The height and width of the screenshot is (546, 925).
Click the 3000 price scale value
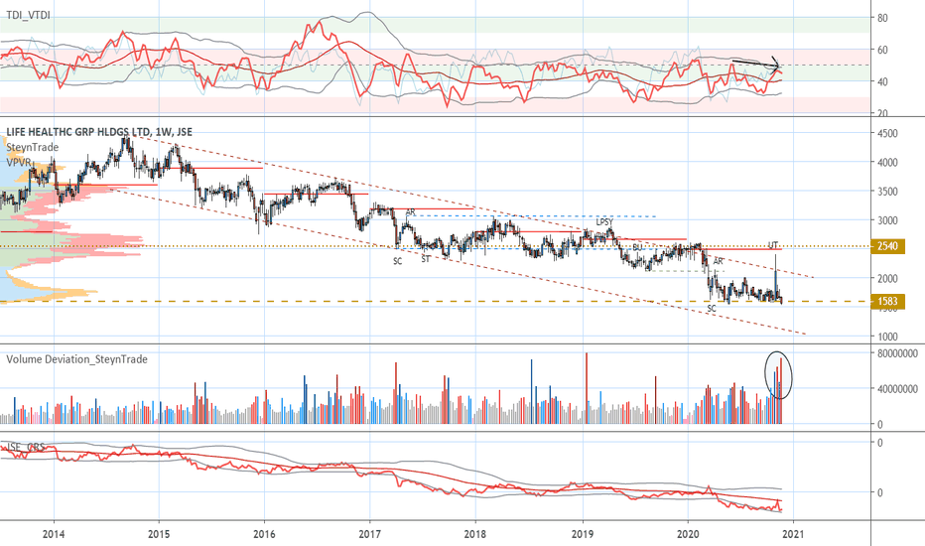[x=887, y=220]
